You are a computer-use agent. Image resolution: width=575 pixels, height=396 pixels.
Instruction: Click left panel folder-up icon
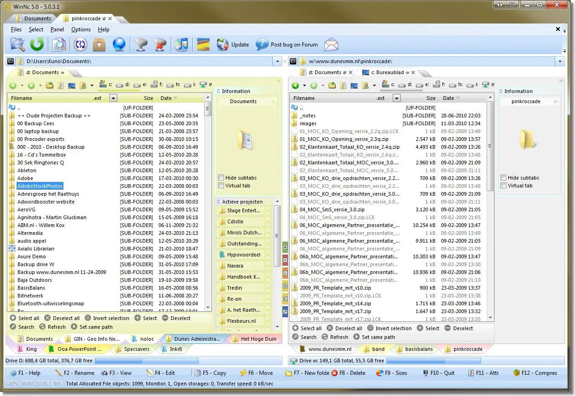[49, 85]
